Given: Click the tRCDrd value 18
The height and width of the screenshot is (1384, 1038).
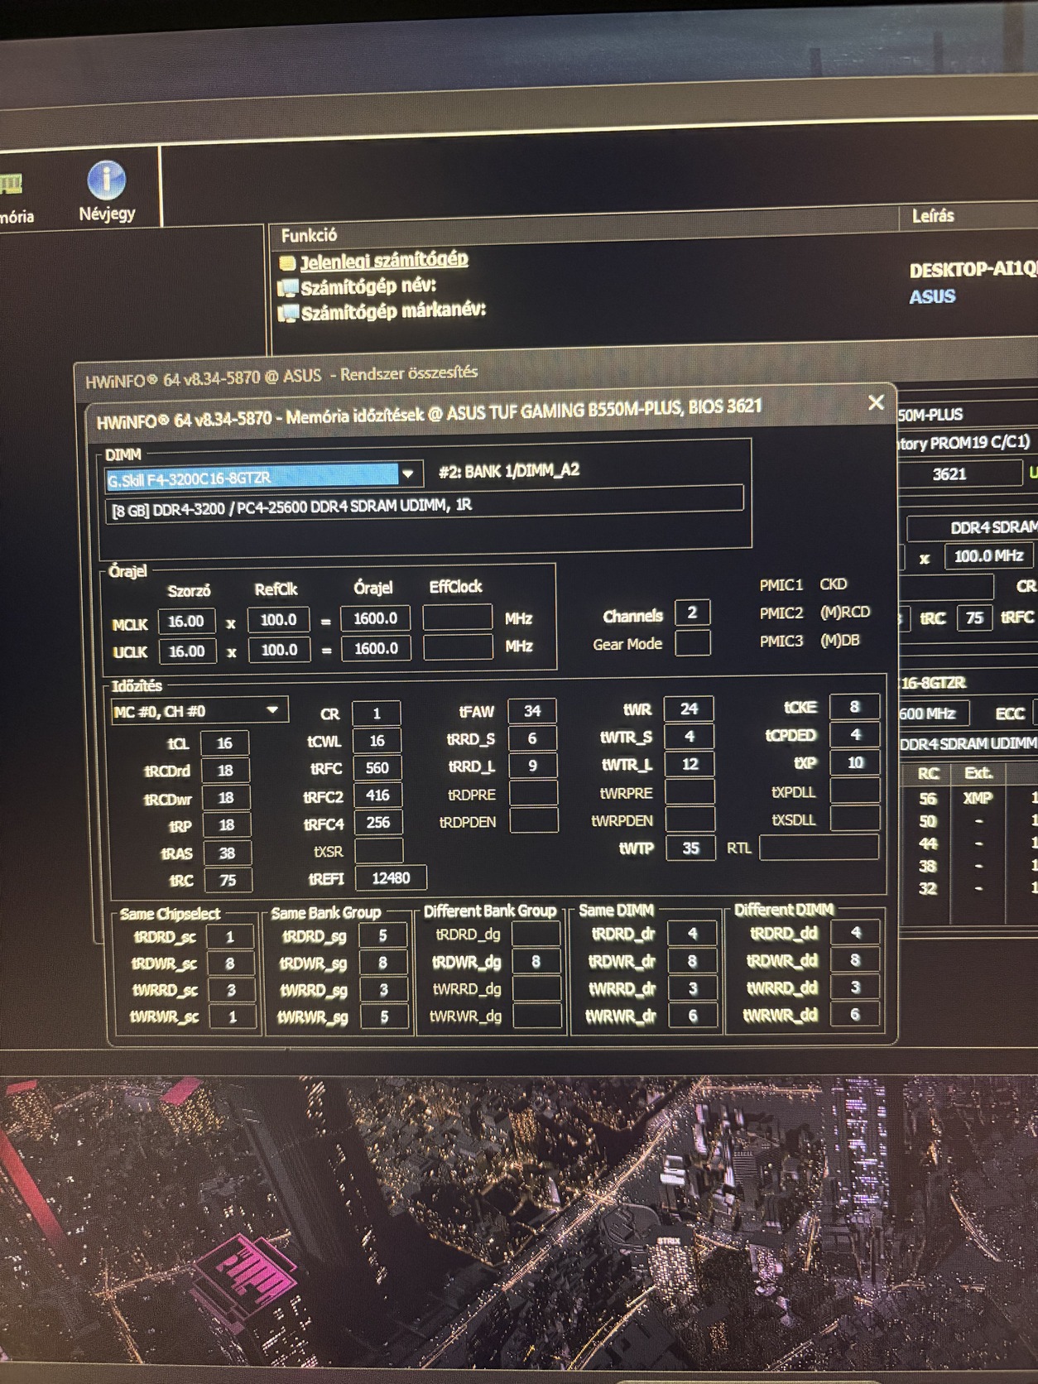Looking at the screenshot, I should click(225, 771).
